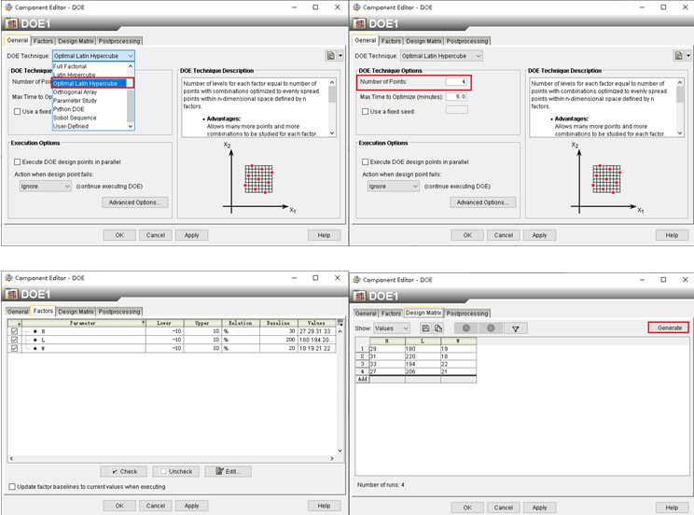Viewport: 694px width, 515px height.
Task: Enable 'Execute DOE design points in parallel' in Number of Points window
Action: pyautogui.click(x=363, y=161)
